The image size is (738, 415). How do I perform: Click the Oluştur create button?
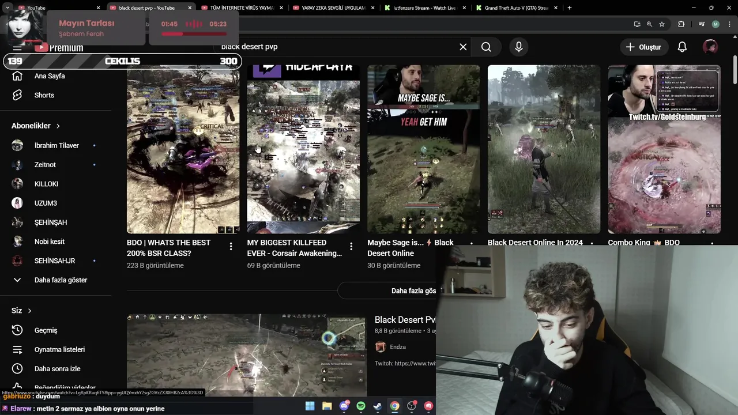click(644, 47)
